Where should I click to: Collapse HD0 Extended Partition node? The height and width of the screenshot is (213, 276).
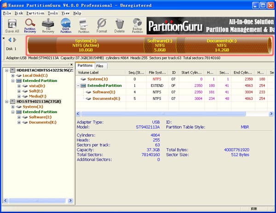click(13, 81)
